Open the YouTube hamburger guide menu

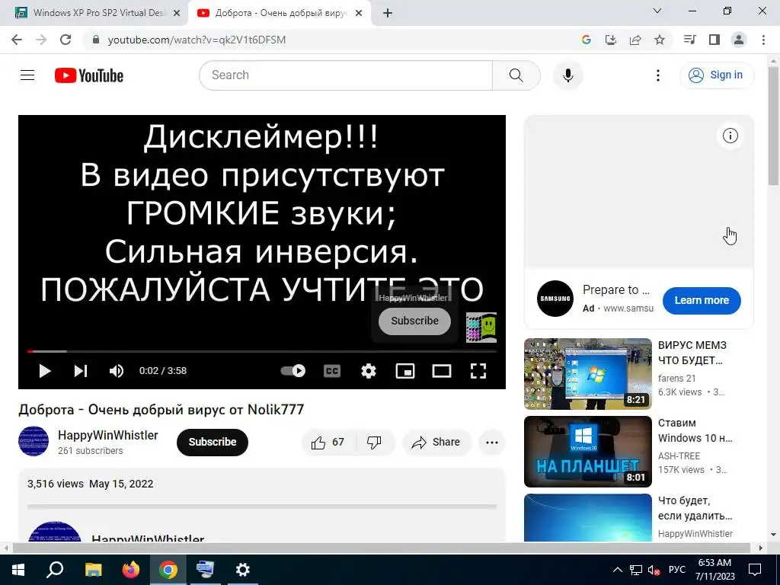point(27,75)
